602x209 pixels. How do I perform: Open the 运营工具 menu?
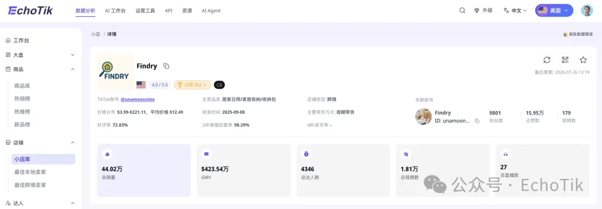click(x=145, y=11)
